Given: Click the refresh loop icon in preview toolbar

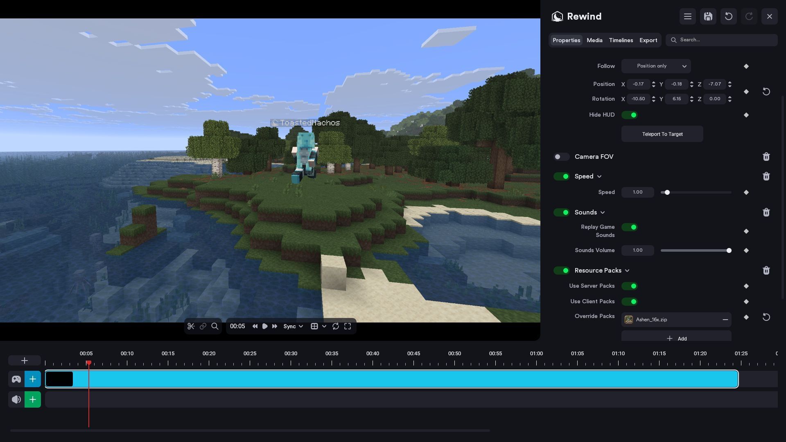Looking at the screenshot, I should click(x=336, y=326).
